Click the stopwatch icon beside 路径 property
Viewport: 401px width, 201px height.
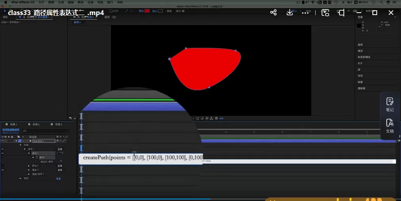coord(37,157)
